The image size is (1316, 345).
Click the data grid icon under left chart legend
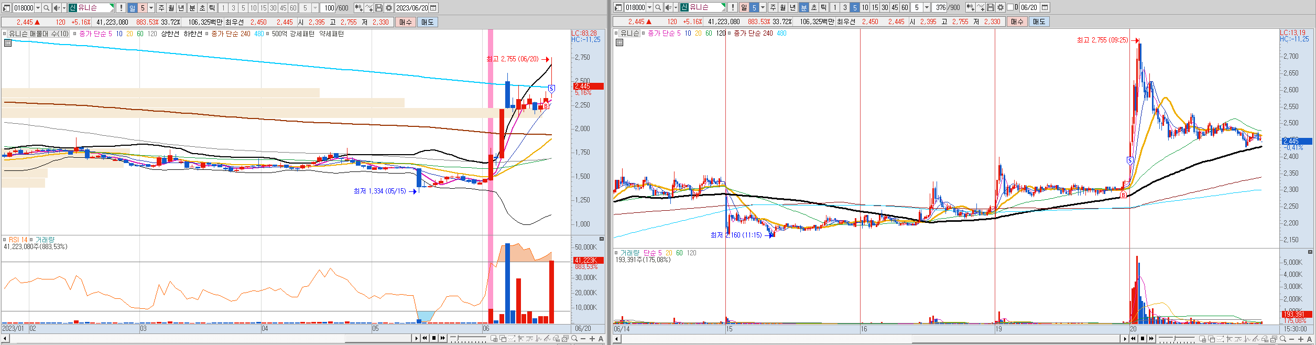tap(7, 43)
